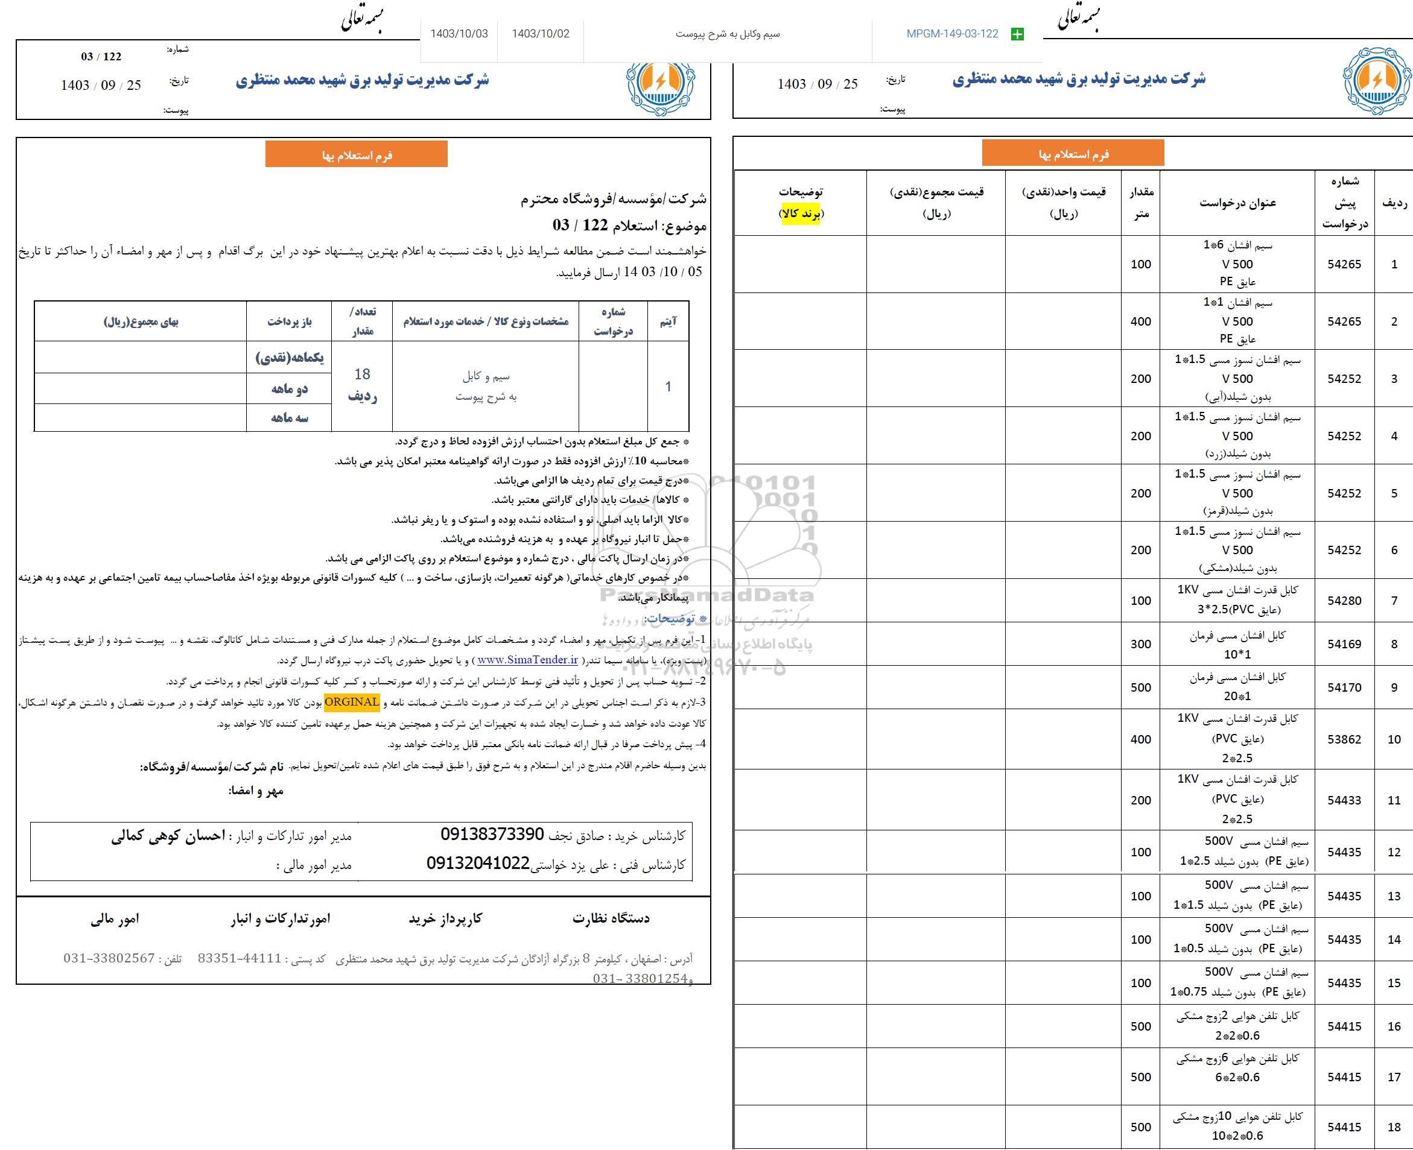Screen dimensions: 1413x1150
Task: Select phone number 09138373390
Action: click(x=492, y=835)
